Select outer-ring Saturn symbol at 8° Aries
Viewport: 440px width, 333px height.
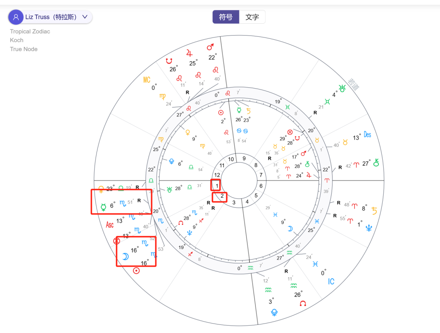[x=374, y=211]
